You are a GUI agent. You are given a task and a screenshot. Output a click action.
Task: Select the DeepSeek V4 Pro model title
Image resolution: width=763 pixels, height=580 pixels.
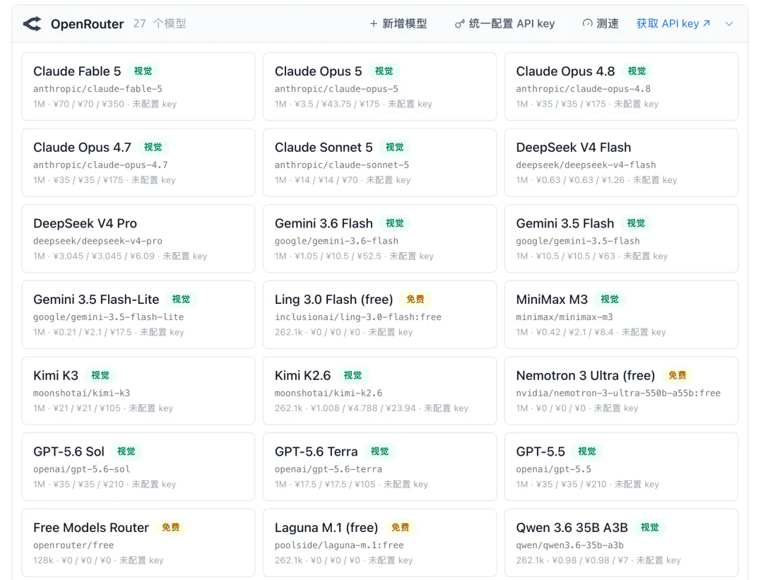(85, 223)
